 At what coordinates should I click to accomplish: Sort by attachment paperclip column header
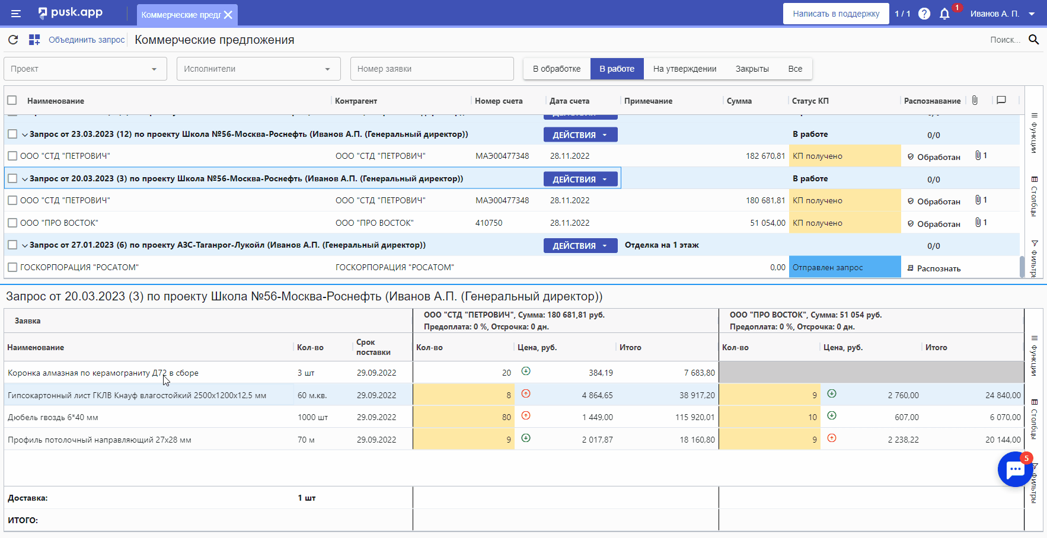coord(975,100)
